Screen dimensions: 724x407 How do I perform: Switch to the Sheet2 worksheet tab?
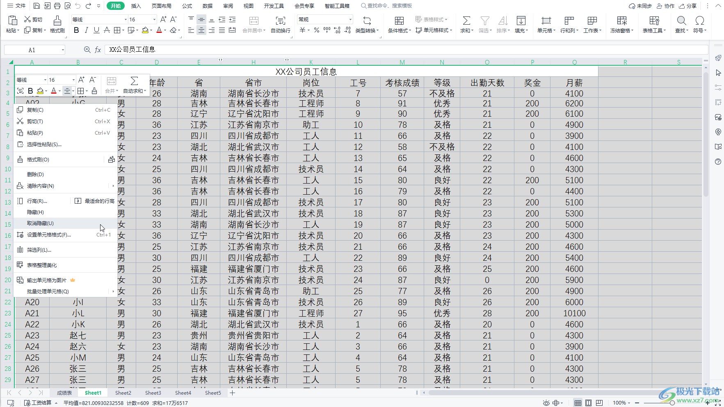[123, 393]
